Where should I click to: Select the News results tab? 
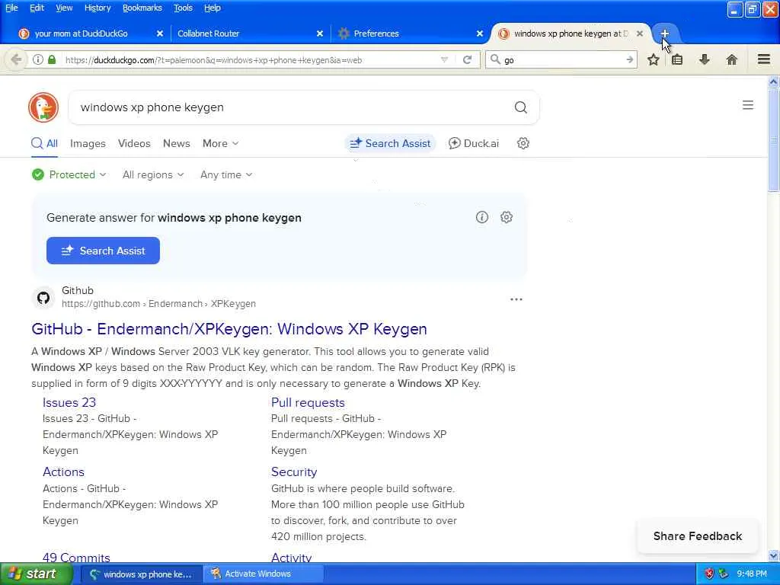[x=176, y=143]
